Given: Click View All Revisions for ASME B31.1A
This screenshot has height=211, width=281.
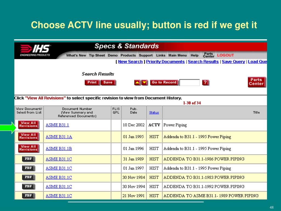Looking at the screenshot, I should coord(29,137).
